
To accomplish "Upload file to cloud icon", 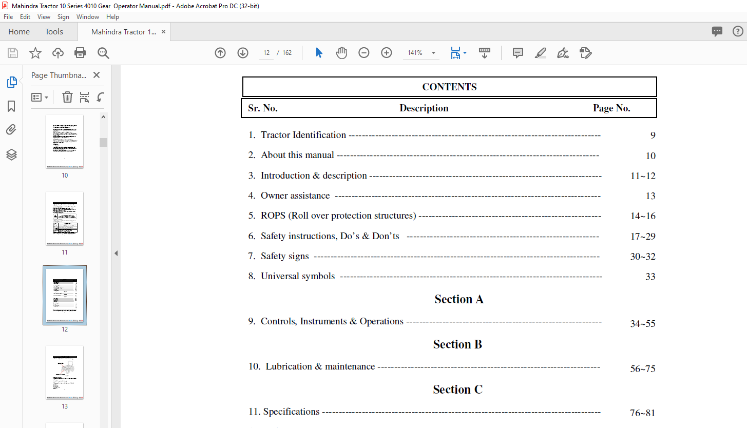I will tap(58, 53).
